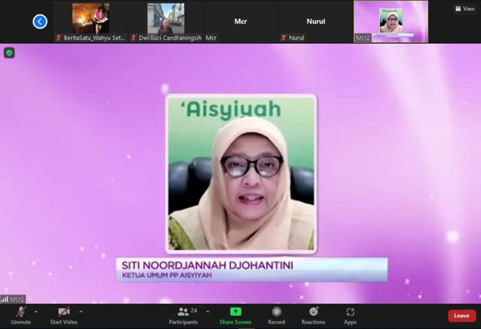
Task: Select the Mcr2 active speaker thumbnail
Action: pos(391,21)
